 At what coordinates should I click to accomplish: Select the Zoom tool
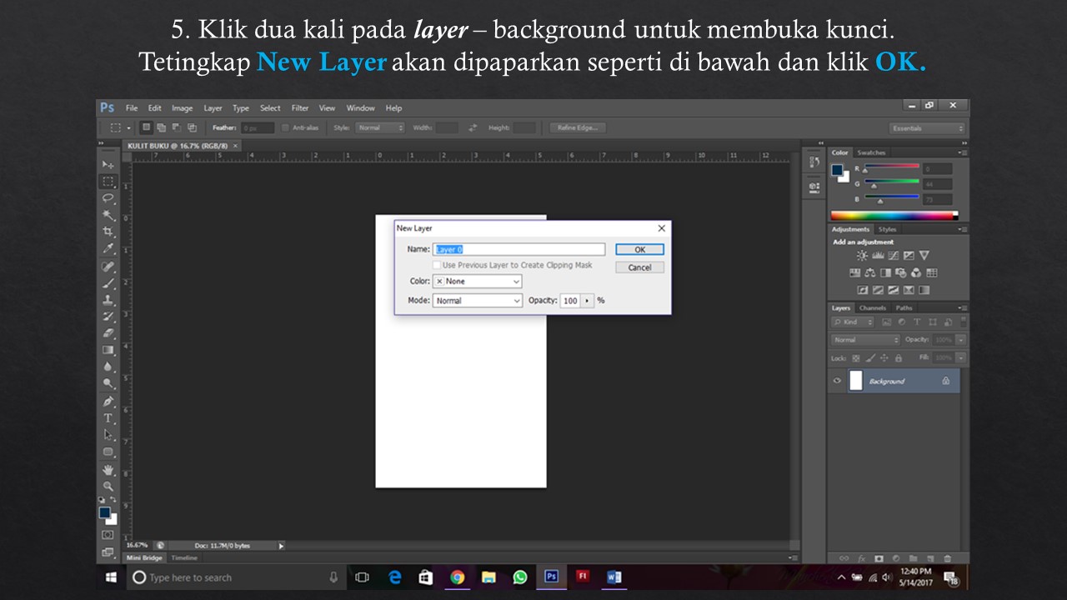pyautogui.click(x=108, y=484)
